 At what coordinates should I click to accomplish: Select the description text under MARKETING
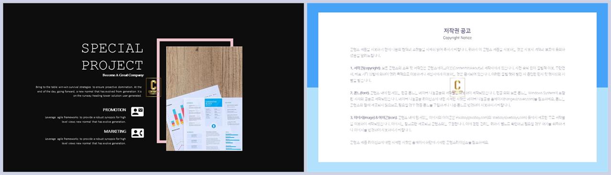(x=86, y=141)
